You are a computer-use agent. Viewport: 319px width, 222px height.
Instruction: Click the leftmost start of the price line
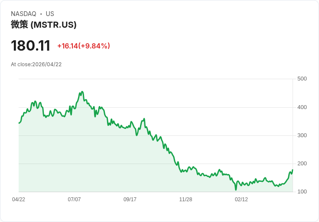click(x=19, y=123)
